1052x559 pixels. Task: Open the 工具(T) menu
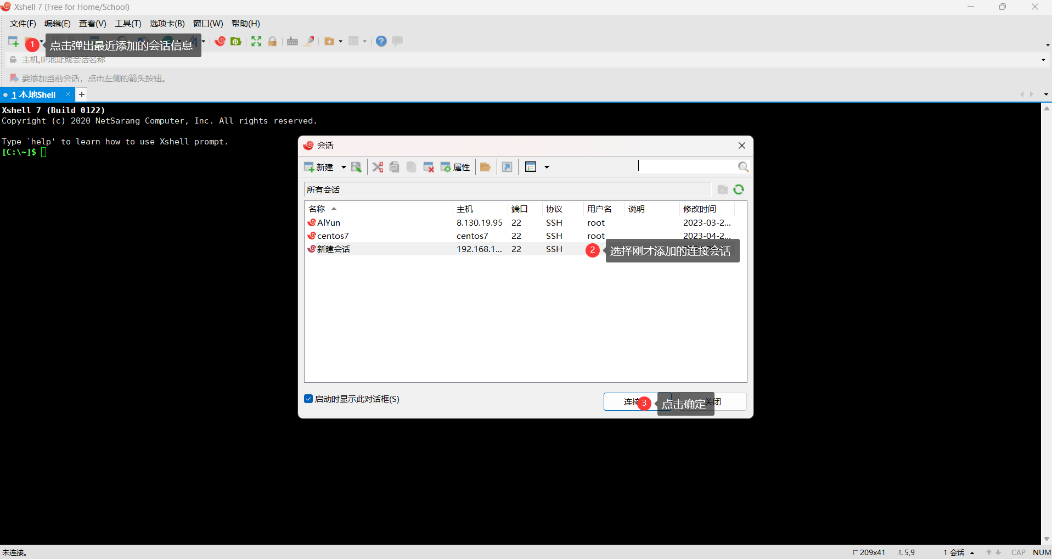128,24
